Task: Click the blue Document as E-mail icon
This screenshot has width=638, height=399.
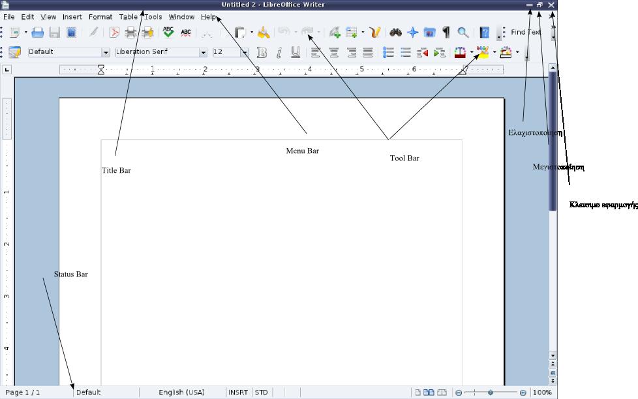Action: [x=72, y=32]
